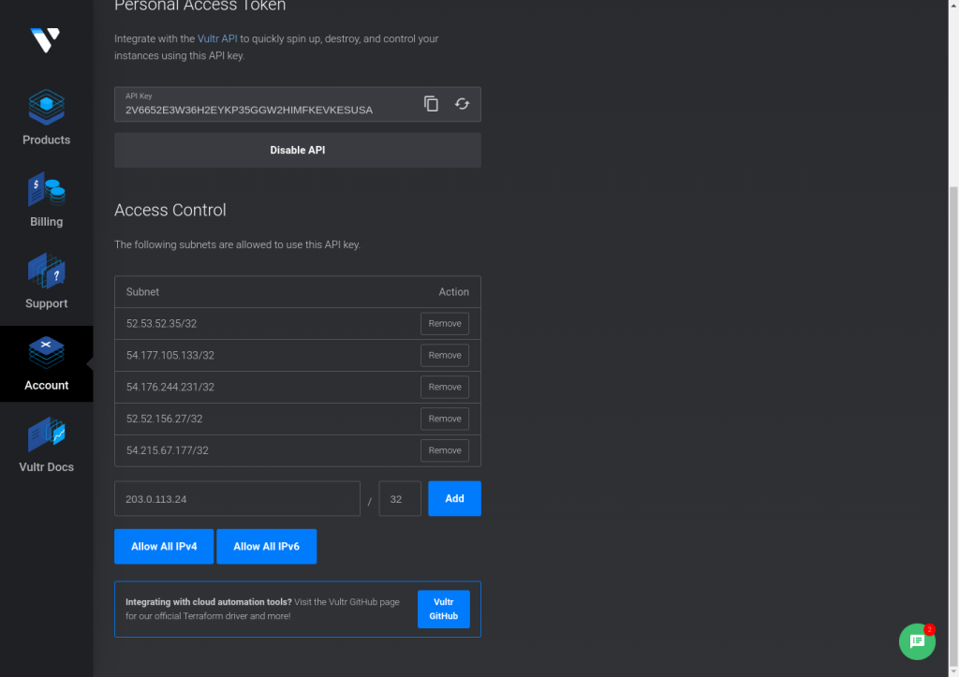Open the live chat bubble
Screen dimensions: 959x677
point(917,641)
